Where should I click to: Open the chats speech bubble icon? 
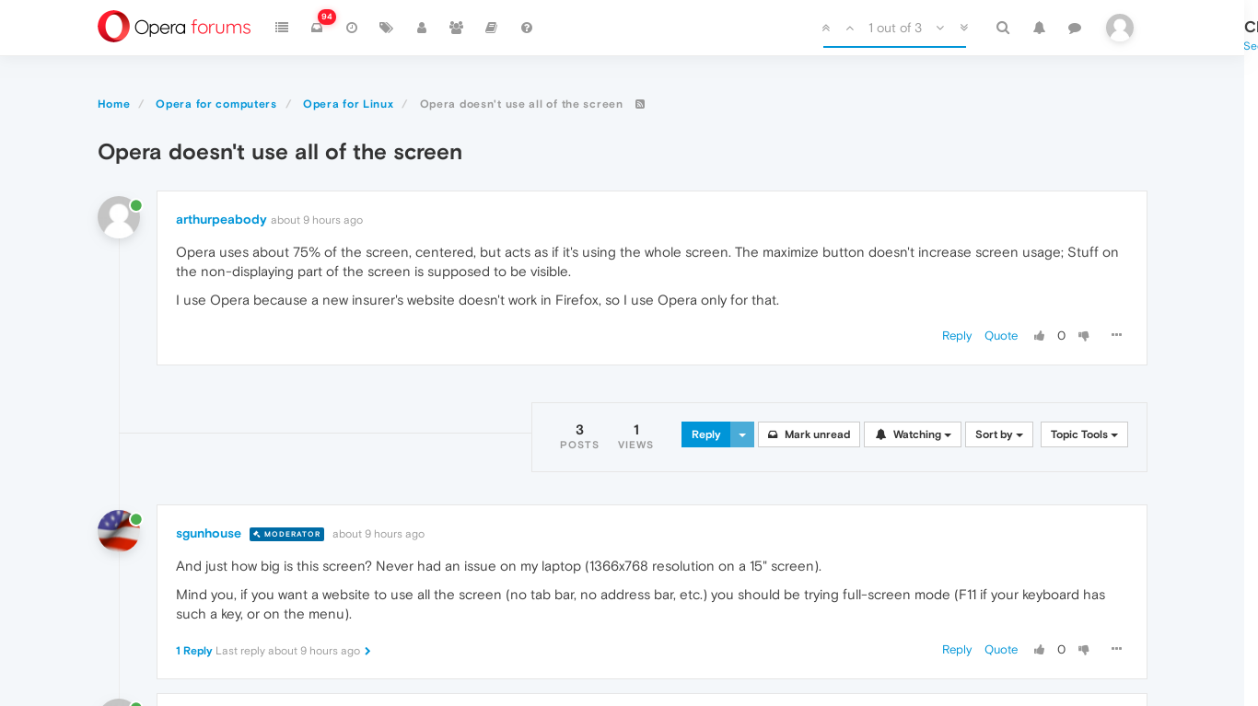point(1074,28)
